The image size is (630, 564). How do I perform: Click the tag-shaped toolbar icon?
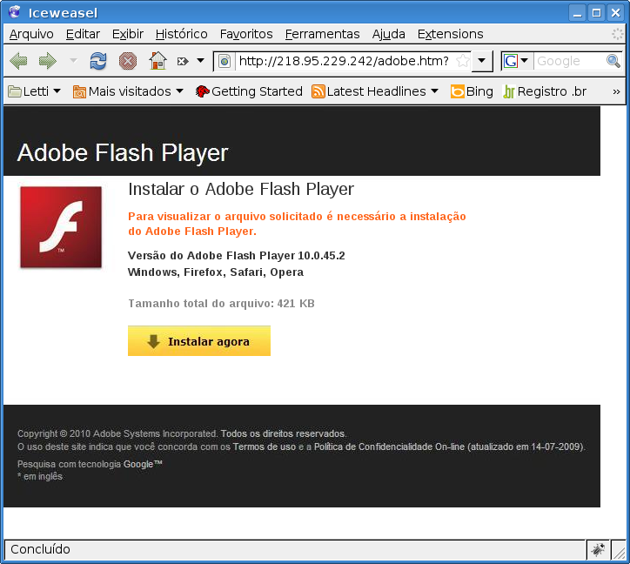pos(183,62)
